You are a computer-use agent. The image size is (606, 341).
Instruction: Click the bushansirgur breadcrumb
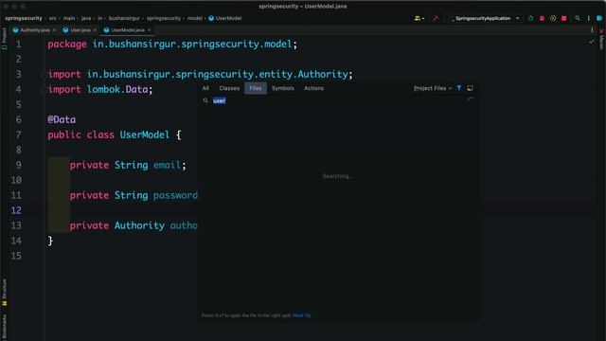point(124,18)
